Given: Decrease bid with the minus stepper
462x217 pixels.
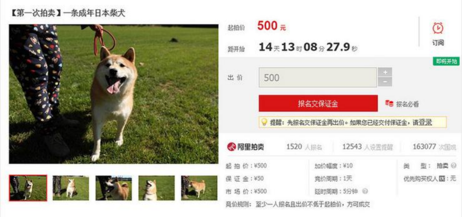Looking at the screenshot, I should pos(385,82).
